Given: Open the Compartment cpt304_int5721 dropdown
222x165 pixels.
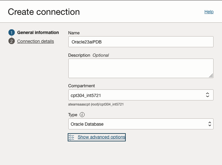Looking at the screenshot, I should pyautogui.click(x=138, y=95).
